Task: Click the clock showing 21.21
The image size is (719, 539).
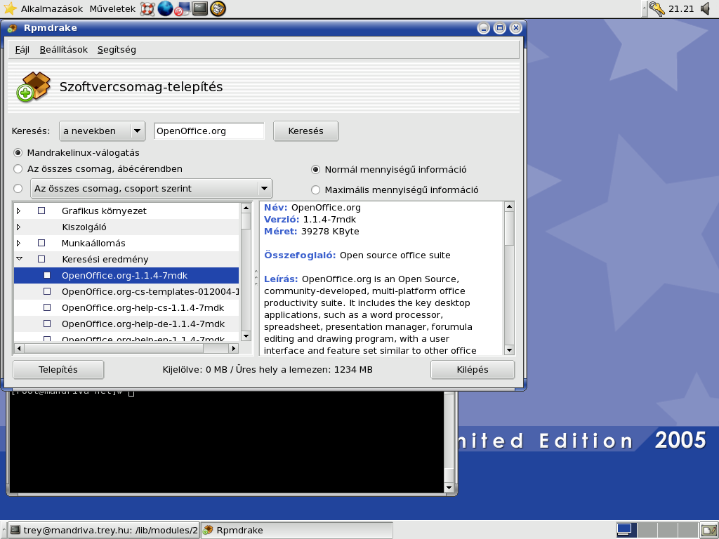Action: pyautogui.click(x=681, y=8)
